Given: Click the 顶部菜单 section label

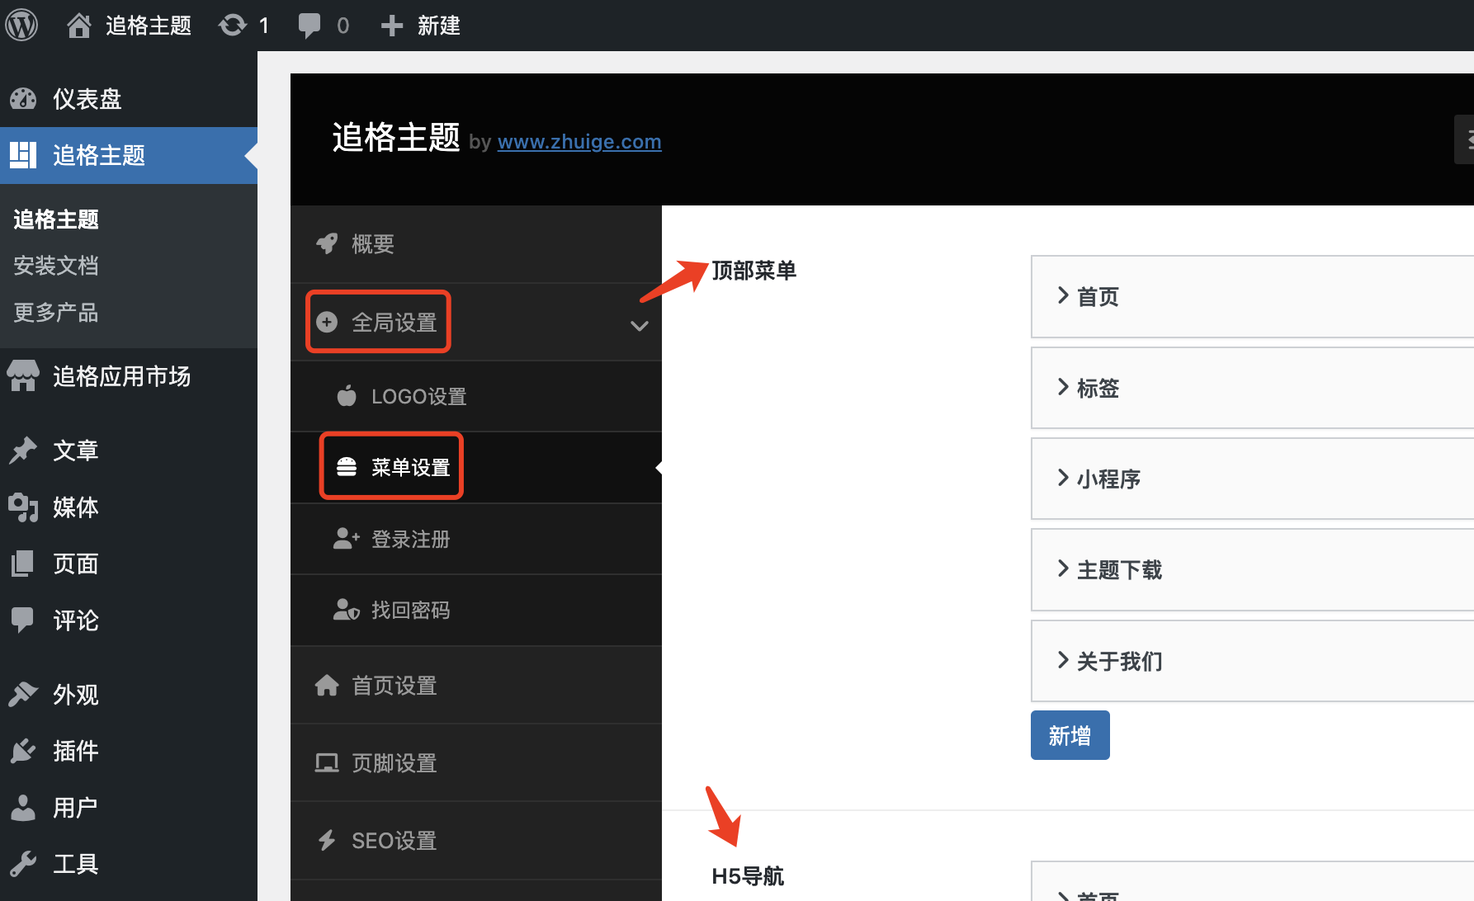Looking at the screenshot, I should [x=754, y=271].
